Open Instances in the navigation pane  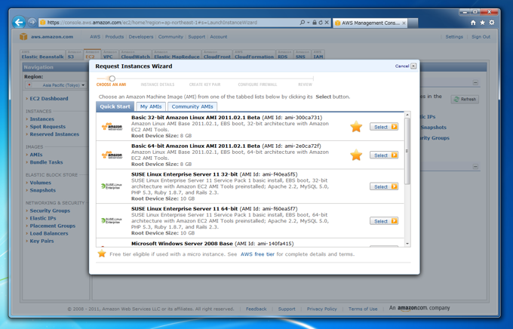(42, 118)
